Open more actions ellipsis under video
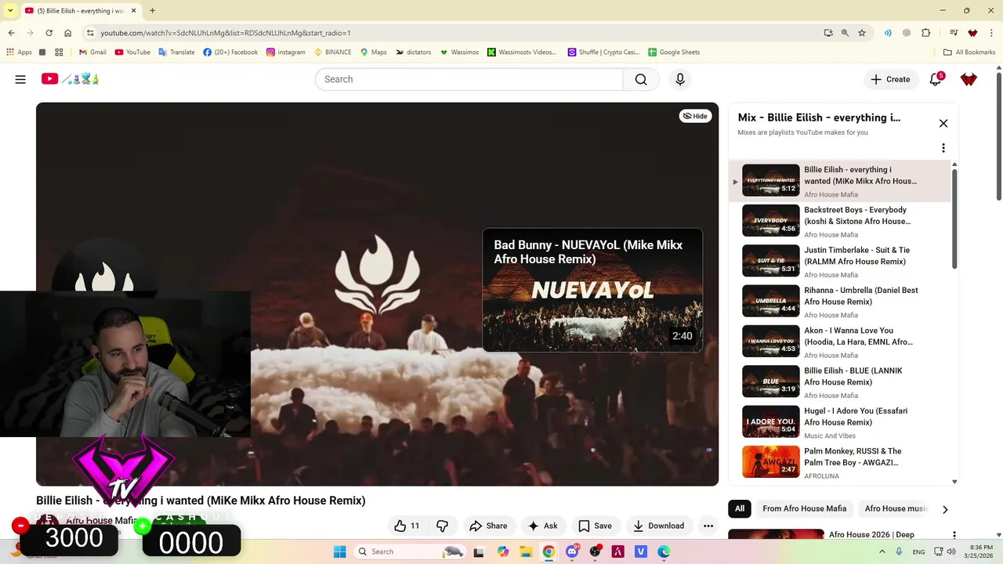The height and width of the screenshot is (564, 1003). (x=708, y=526)
